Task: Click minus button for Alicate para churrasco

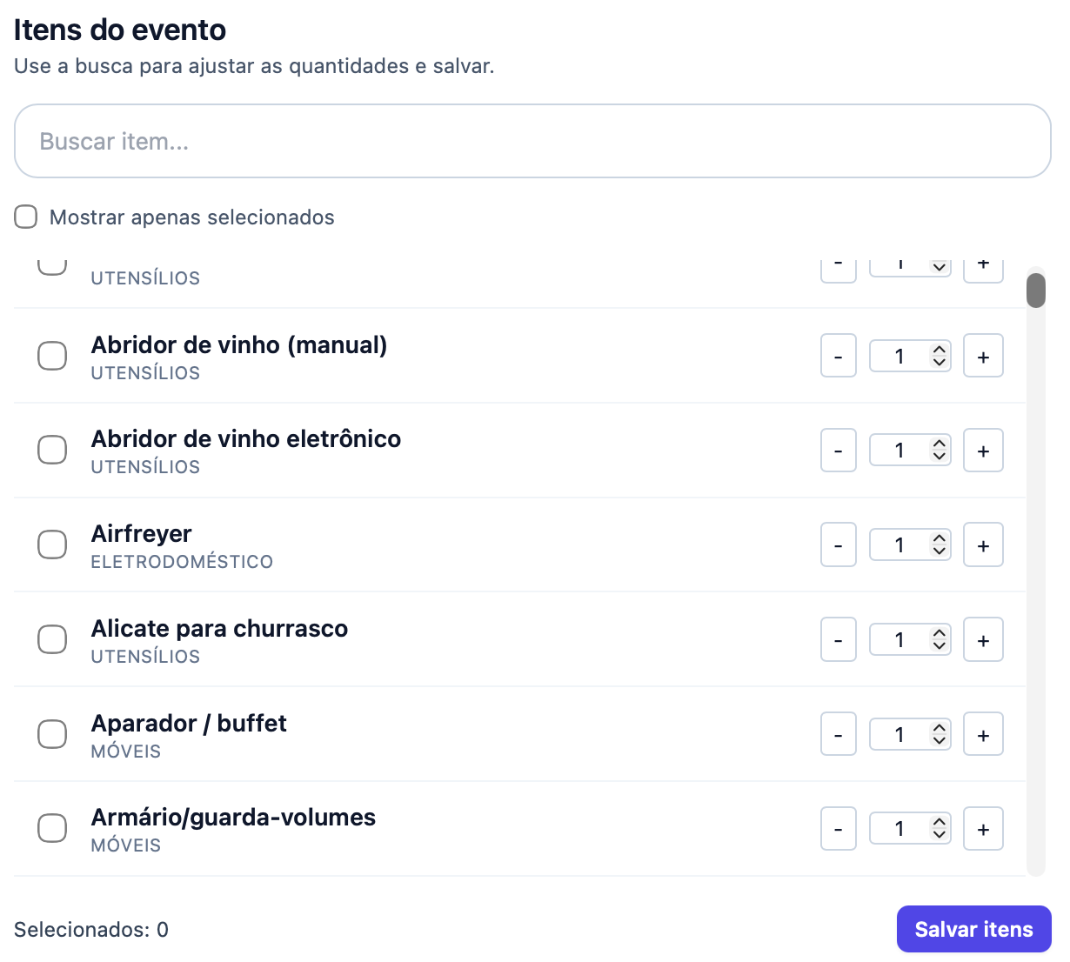Action: 838,638
